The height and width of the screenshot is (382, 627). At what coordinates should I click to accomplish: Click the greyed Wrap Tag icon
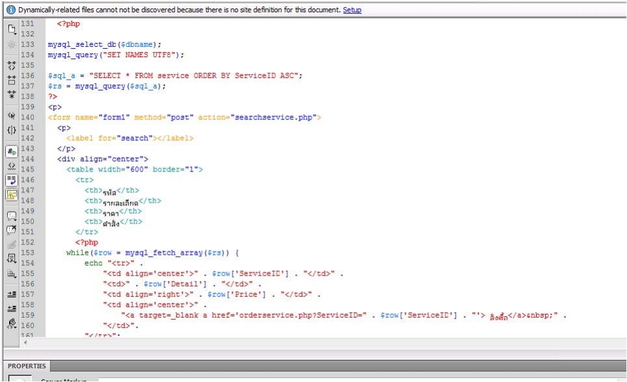pos(12,244)
